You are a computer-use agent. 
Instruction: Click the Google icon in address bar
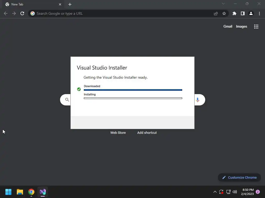click(33, 13)
